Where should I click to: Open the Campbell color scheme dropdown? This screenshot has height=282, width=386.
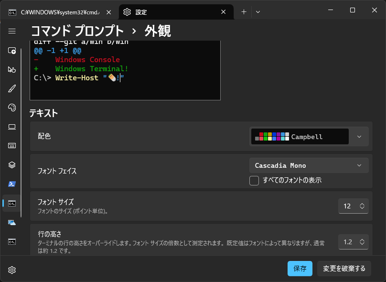tap(309, 136)
